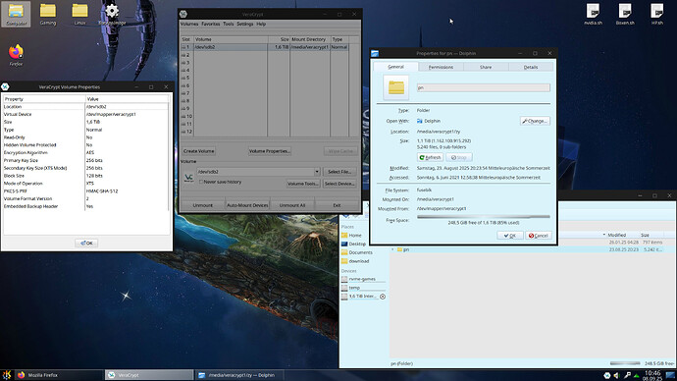Click the Volume Tools... button

coord(303,184)
